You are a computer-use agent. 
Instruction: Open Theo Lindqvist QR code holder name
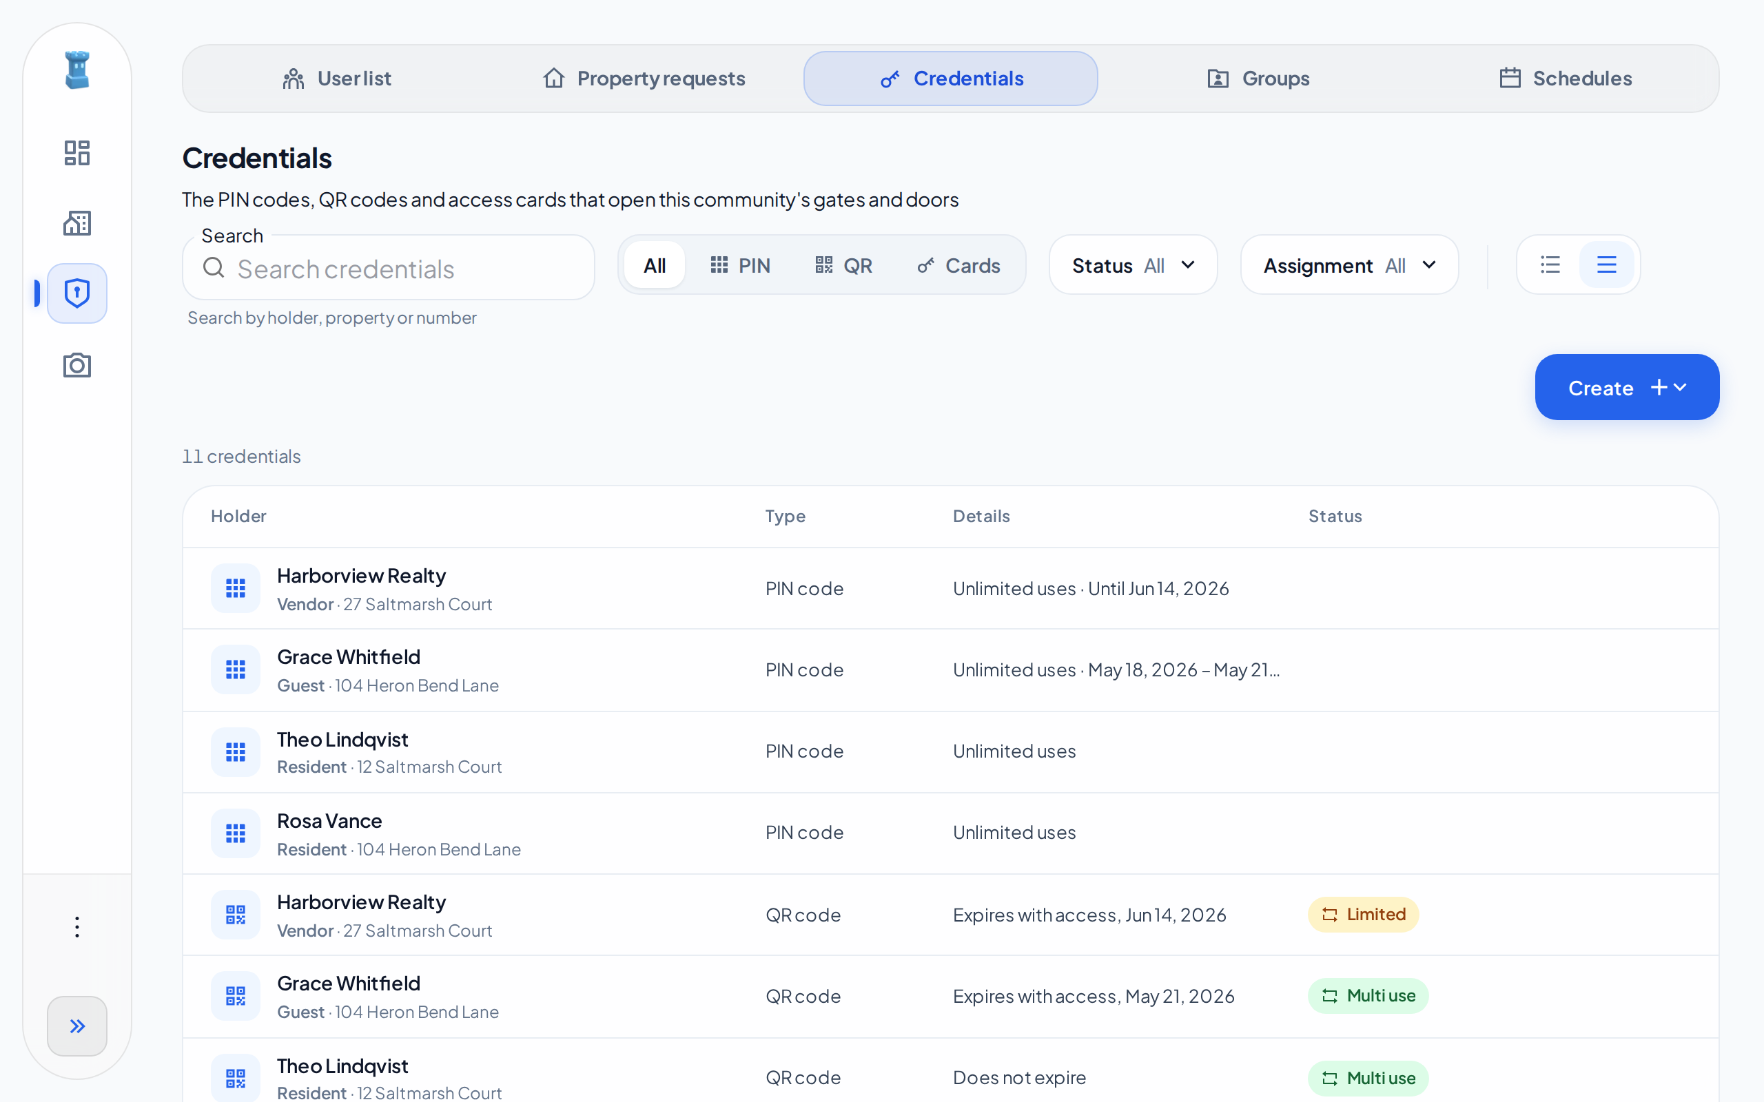point(342,1065)
